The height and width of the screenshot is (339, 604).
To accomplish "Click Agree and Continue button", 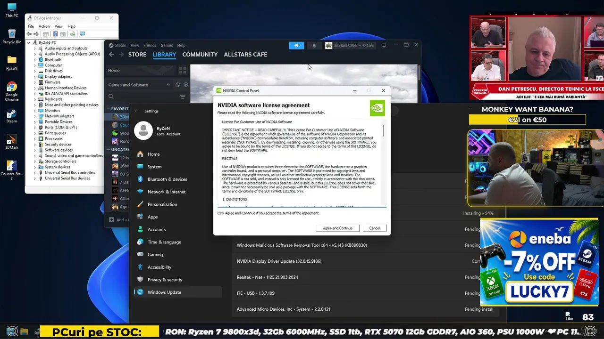I will click(x=338, y=228).
